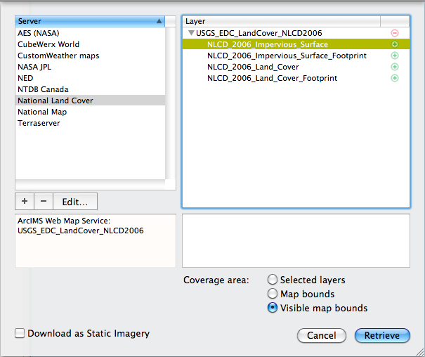Screen dimensions: 425x357
Task: Collapse the USGS_EDC_LandCover_NLCD2006 tree node
Action: (191, 33)
